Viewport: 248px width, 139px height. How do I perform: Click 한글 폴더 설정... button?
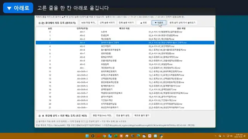tap(123, 115)
